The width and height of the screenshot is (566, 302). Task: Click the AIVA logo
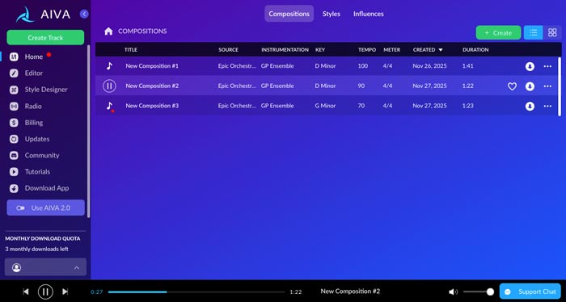tap(43, 15)
